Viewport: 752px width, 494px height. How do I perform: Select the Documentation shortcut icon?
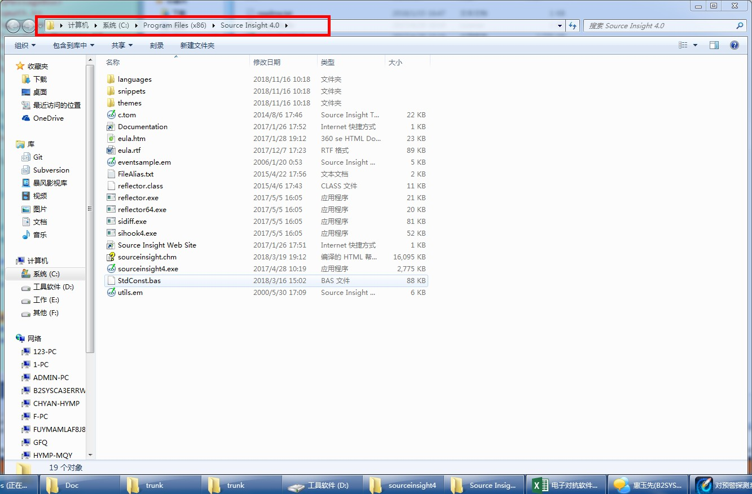click(111, 127)
